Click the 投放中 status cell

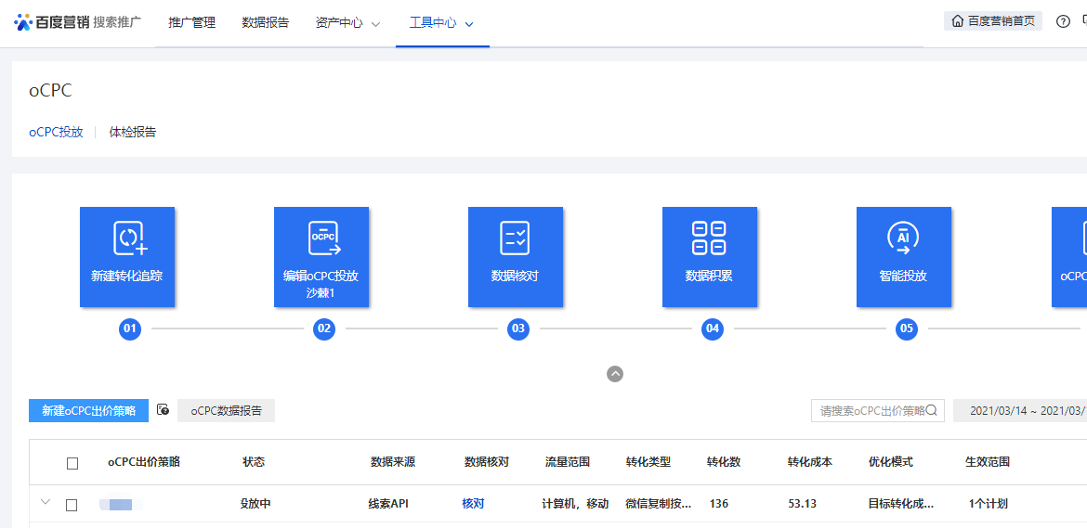[x=255, y=504]
